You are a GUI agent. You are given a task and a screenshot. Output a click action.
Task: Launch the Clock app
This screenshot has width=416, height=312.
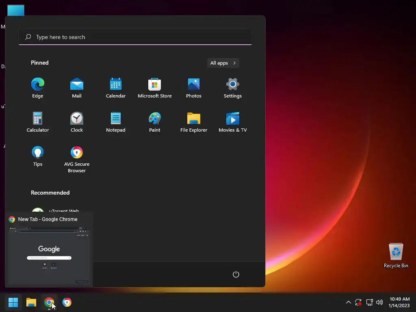click(77, 122)
